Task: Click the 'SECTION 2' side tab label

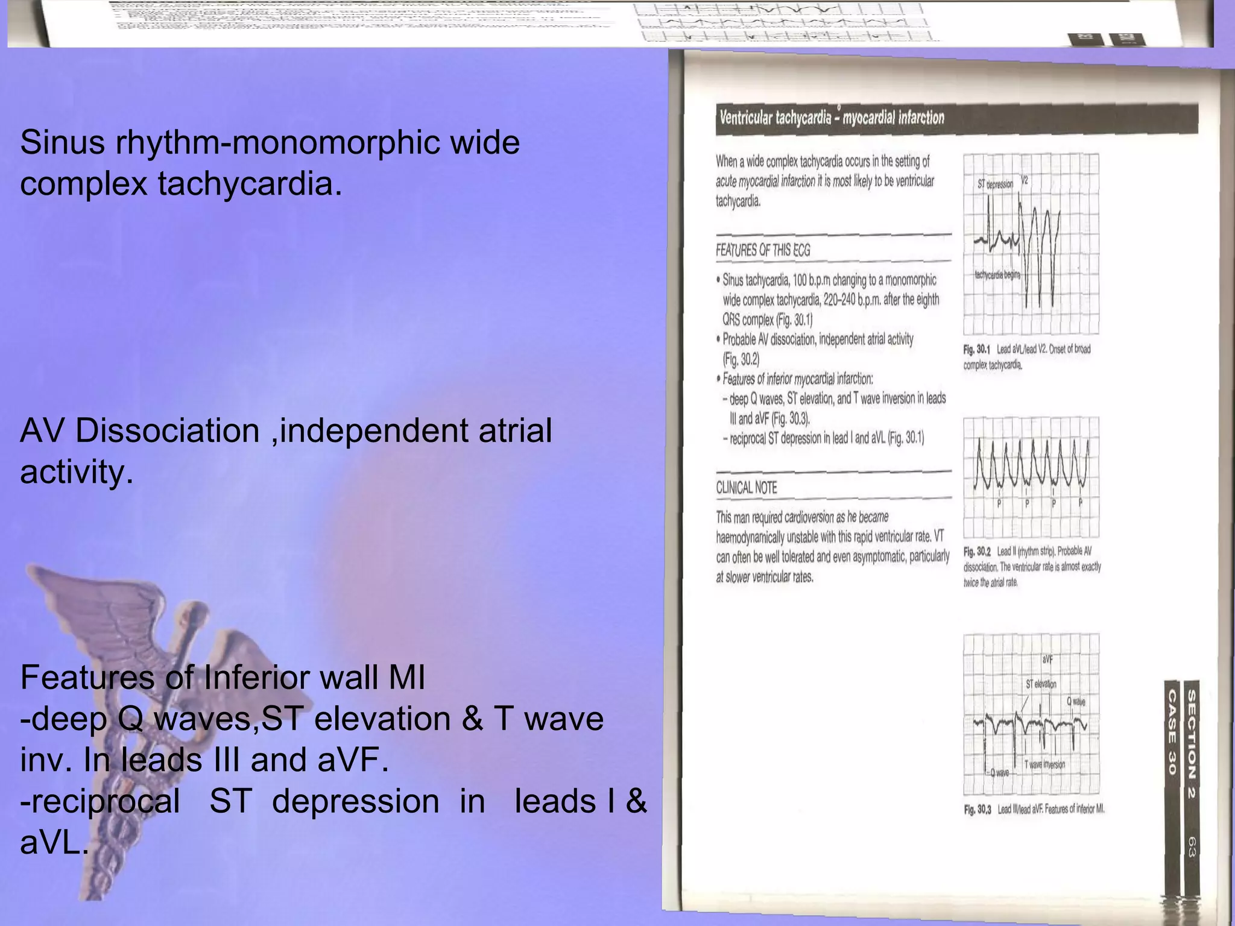Action: tap(1191, 743)
